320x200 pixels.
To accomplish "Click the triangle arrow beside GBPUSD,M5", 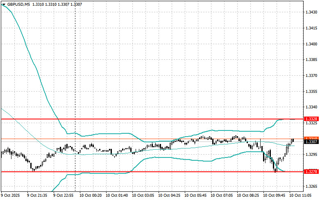I will [x=4, y=4].
